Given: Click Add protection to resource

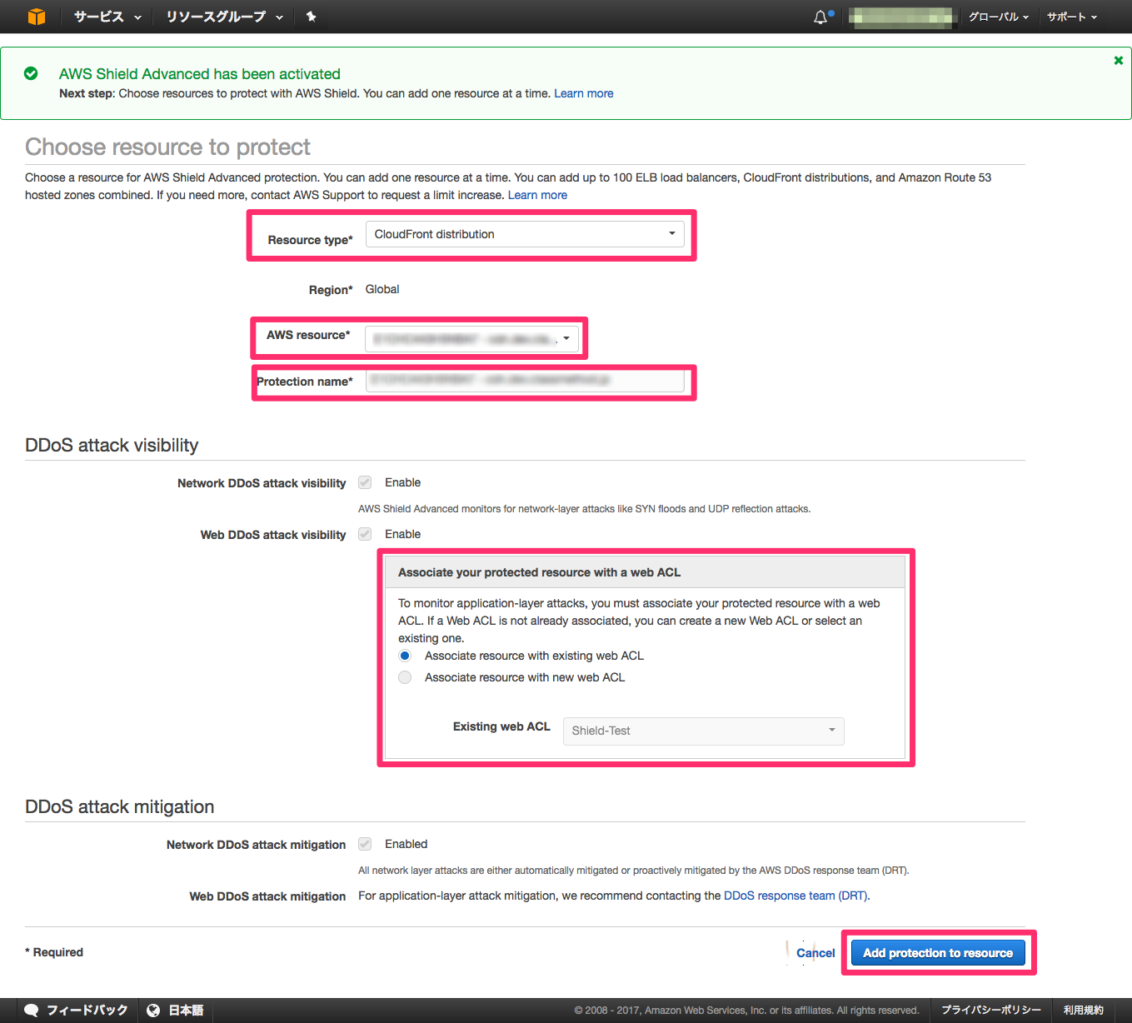Looking at the screenshot, I should click(938, 952).
